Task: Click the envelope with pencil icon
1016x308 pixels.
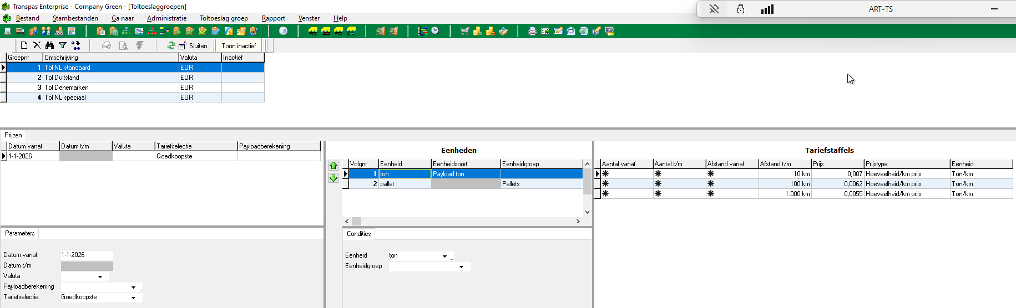Action: click(558, 31)
